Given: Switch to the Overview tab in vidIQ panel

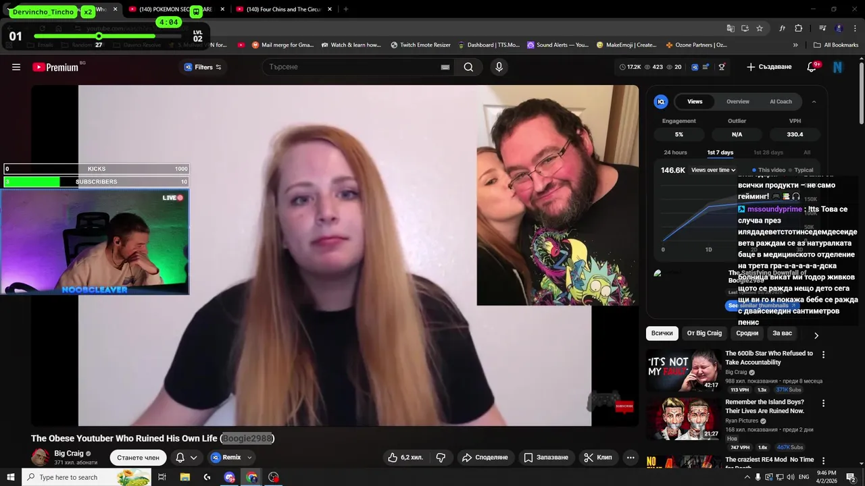Looking at the screenshot, I should click(738, 101).
